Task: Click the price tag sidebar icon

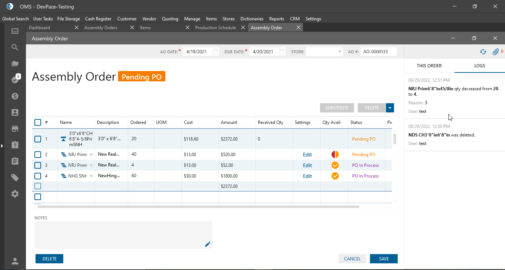Action: pos(15,178)
